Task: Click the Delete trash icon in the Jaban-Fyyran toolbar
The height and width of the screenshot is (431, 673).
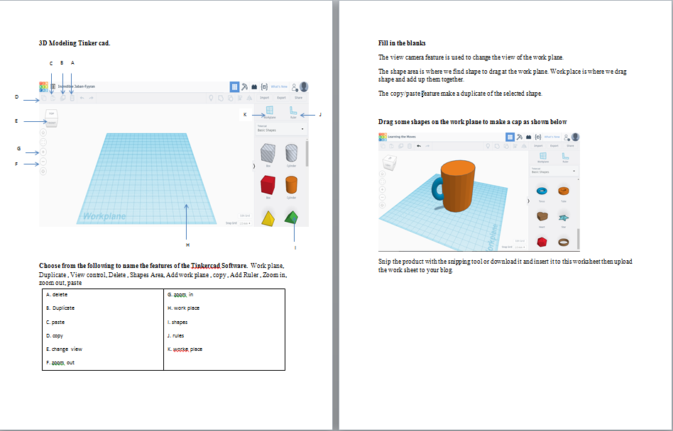Action: pos(72,98)
